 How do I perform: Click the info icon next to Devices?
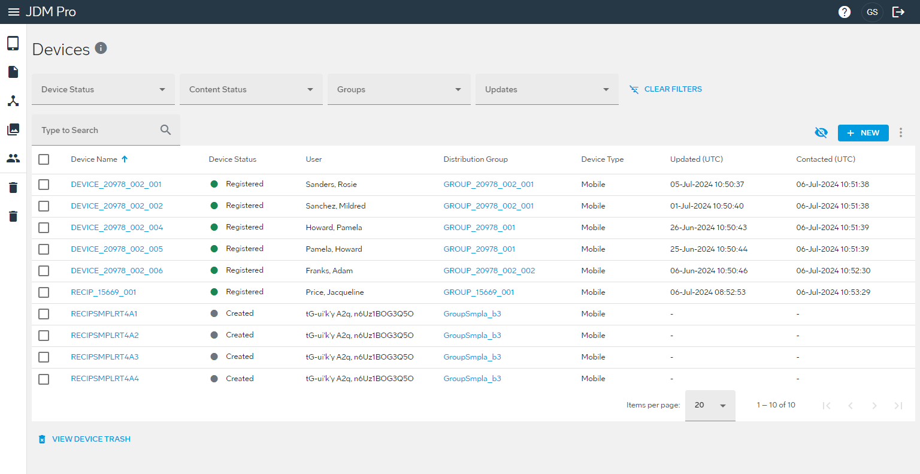coord(101,48)
